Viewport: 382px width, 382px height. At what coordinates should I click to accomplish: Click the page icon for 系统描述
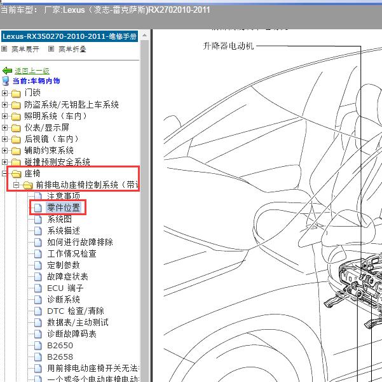[38, 230]
